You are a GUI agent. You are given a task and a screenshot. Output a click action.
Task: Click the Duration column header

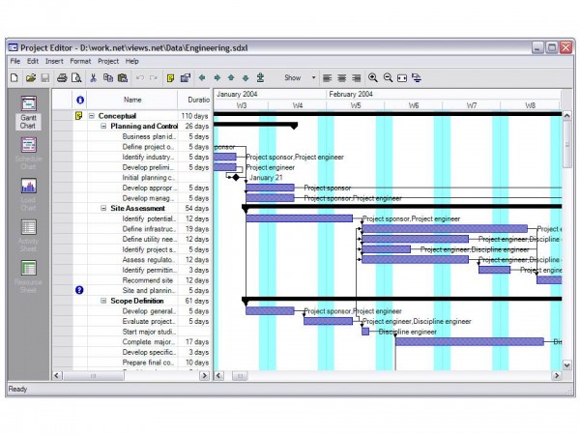click(194, 100)
